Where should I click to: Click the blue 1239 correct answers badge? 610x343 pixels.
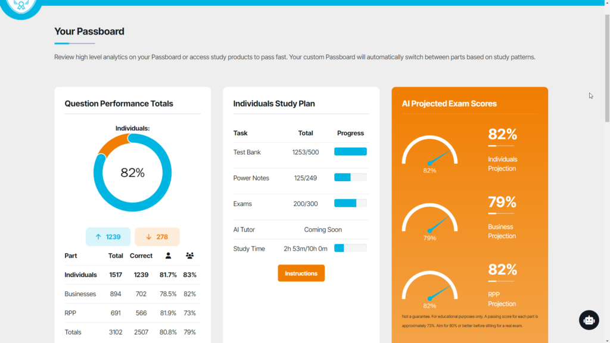[108, 236]
